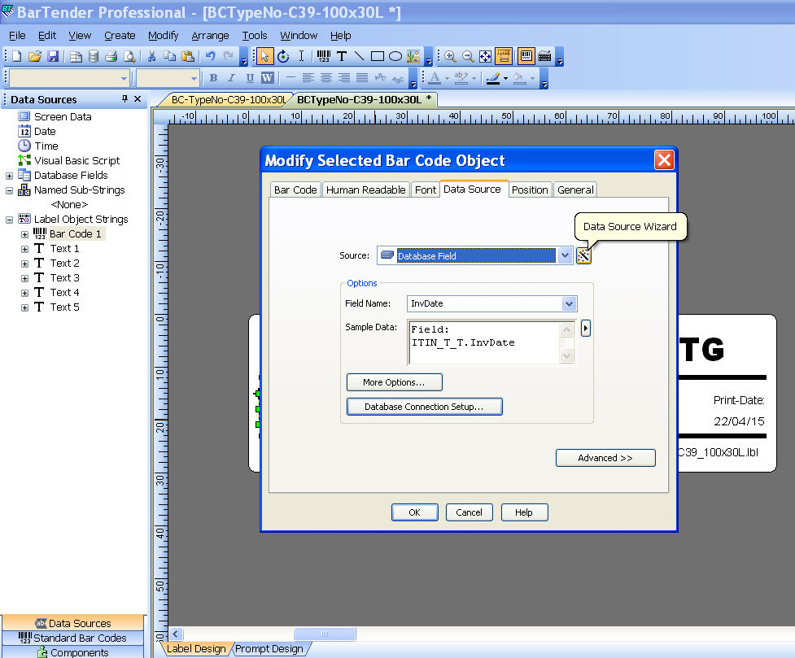
Task: Cancel the bar code dialog
Action: (x=469, y=512)
